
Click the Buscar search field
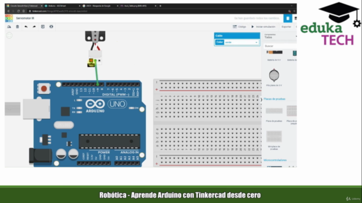pos(281,46)
